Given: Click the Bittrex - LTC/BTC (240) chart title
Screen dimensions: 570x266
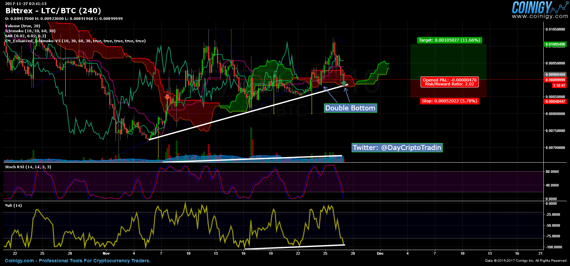Looking at the screenshot, I should [x=53, y=11].
